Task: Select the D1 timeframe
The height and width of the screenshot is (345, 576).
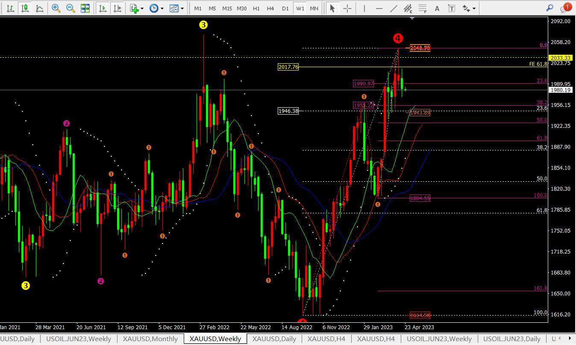Action: (x=285, y=8)
